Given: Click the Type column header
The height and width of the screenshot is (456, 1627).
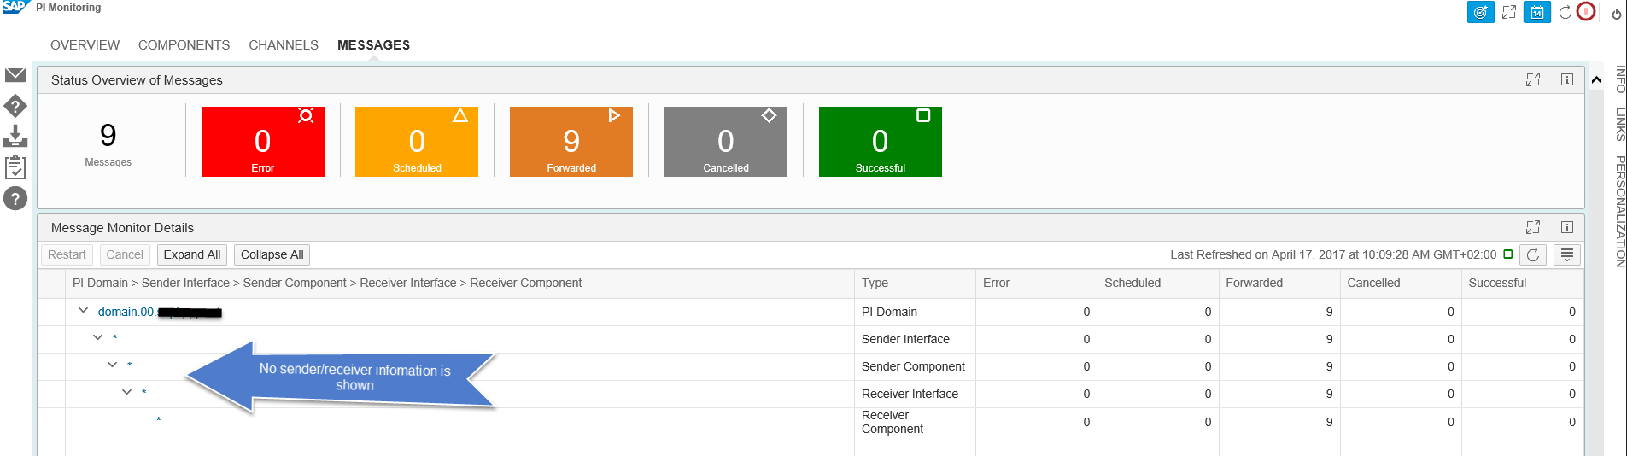Looking at the screenshot, I should click(x=915, y=283).
